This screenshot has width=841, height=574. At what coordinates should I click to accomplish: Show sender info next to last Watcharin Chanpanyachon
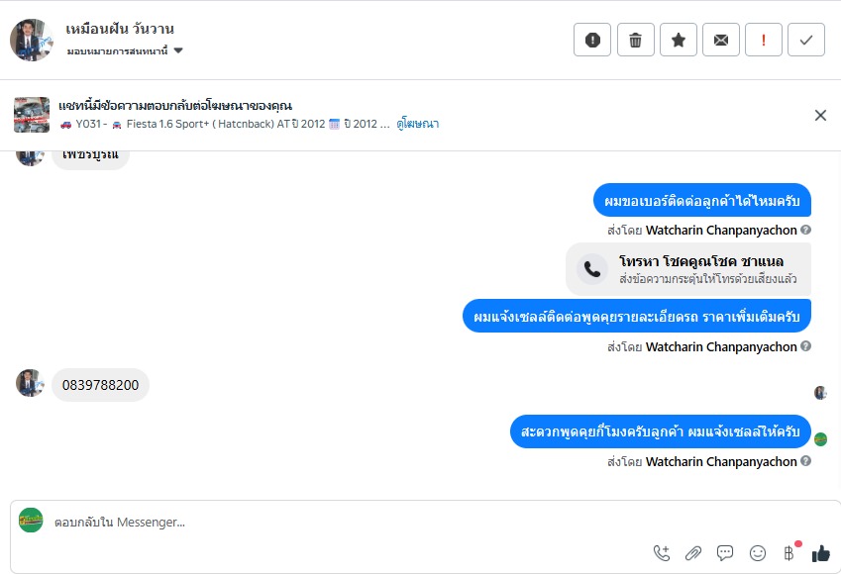(805, 461)
